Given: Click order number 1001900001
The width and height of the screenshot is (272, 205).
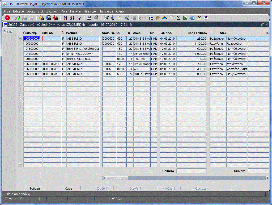Looking at the screenshot, I should [33, 59].
